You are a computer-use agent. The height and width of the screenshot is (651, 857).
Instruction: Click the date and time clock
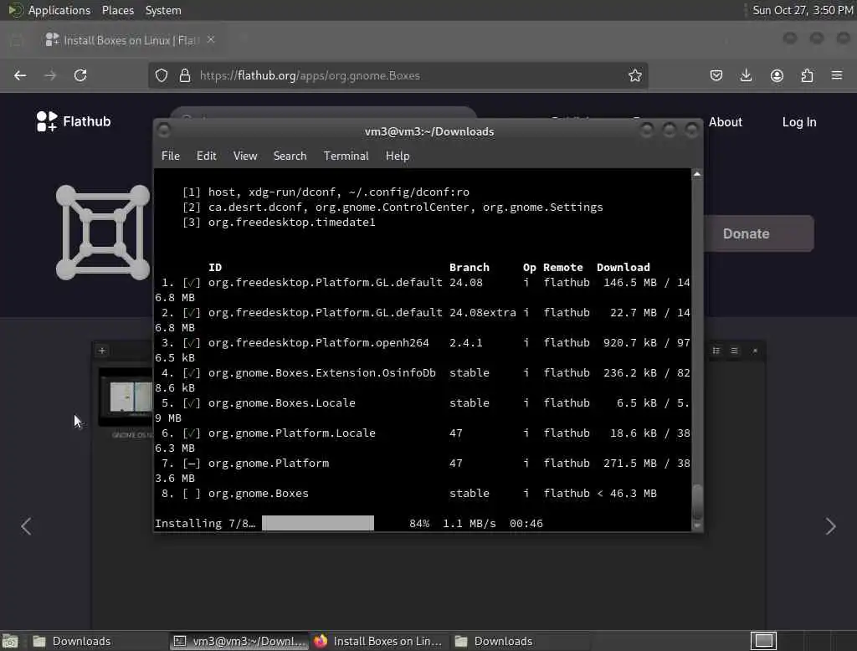pos(803,10)
